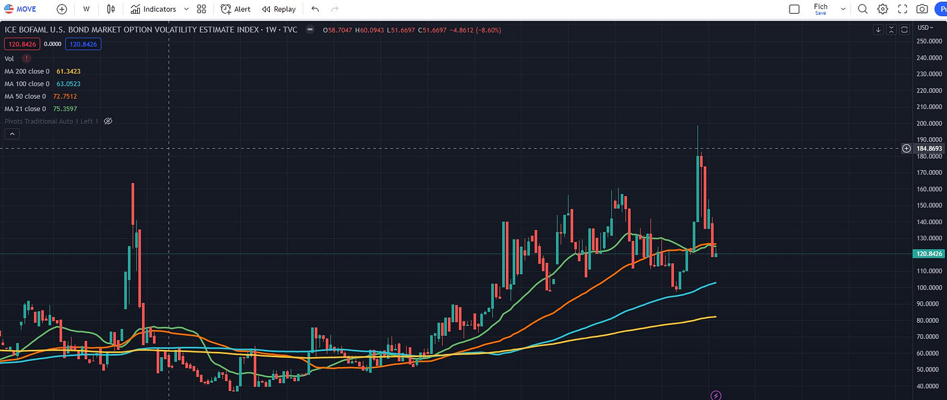Redo the chart action
Image resolution: width=947 pixels, height=400 pixels.
335,9
